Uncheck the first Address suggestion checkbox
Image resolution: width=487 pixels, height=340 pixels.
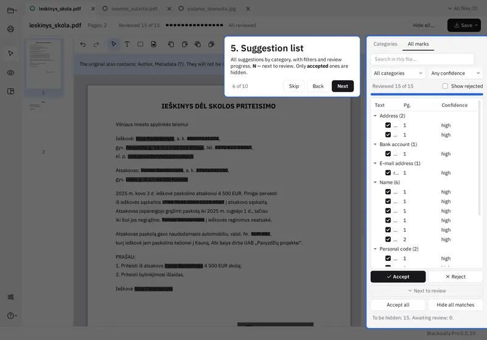point(388,125)
